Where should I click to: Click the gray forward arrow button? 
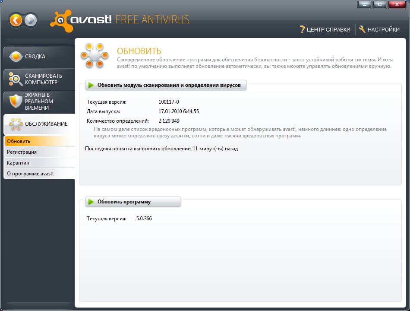31,20
